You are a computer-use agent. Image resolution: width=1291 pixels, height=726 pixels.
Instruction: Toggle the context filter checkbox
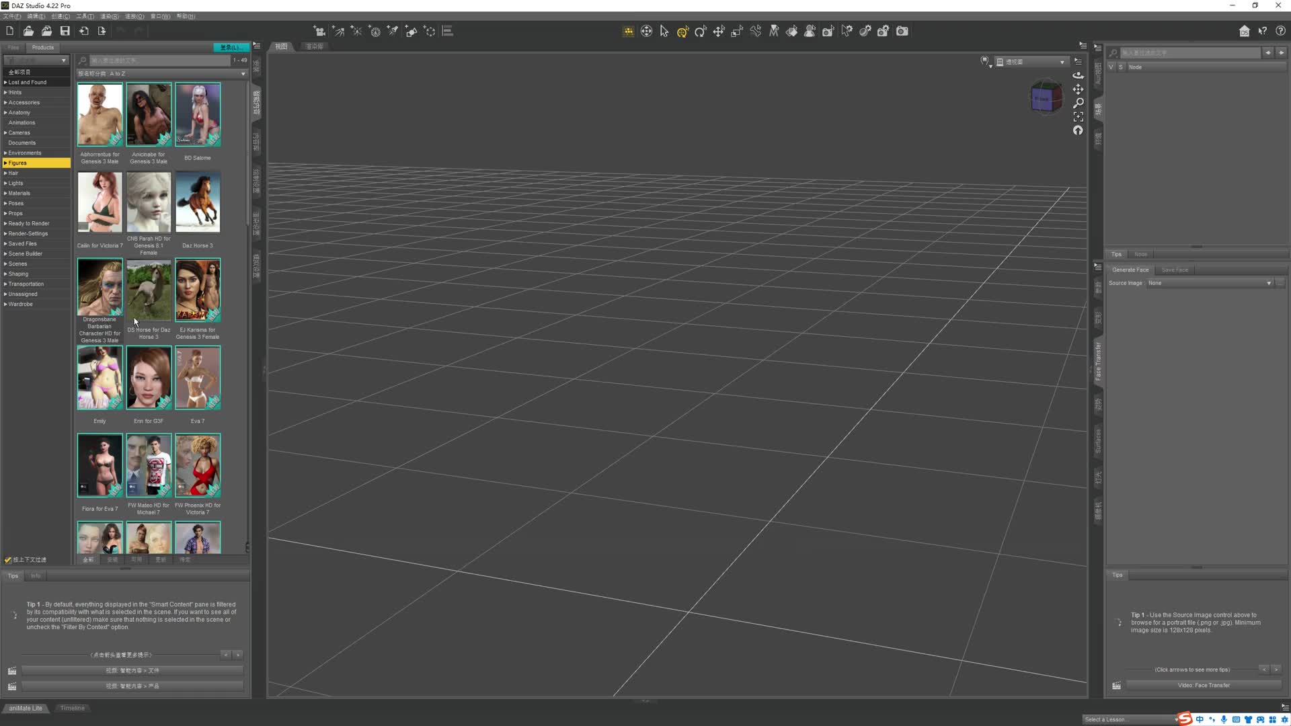(x=8, y=560)
